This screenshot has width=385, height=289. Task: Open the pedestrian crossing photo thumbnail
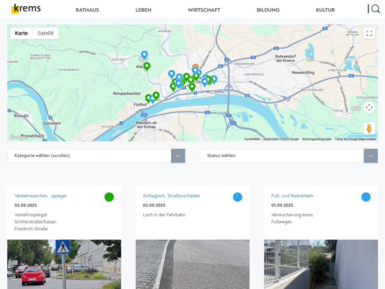click(x=64, y=264)
